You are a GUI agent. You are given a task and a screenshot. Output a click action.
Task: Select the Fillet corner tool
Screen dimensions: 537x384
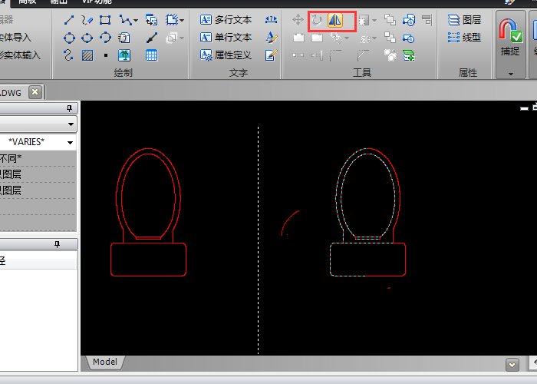click(335, 55)
